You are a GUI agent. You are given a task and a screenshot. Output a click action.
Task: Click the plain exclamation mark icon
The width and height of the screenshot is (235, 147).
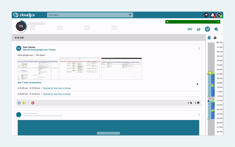[x=28, y=103]
